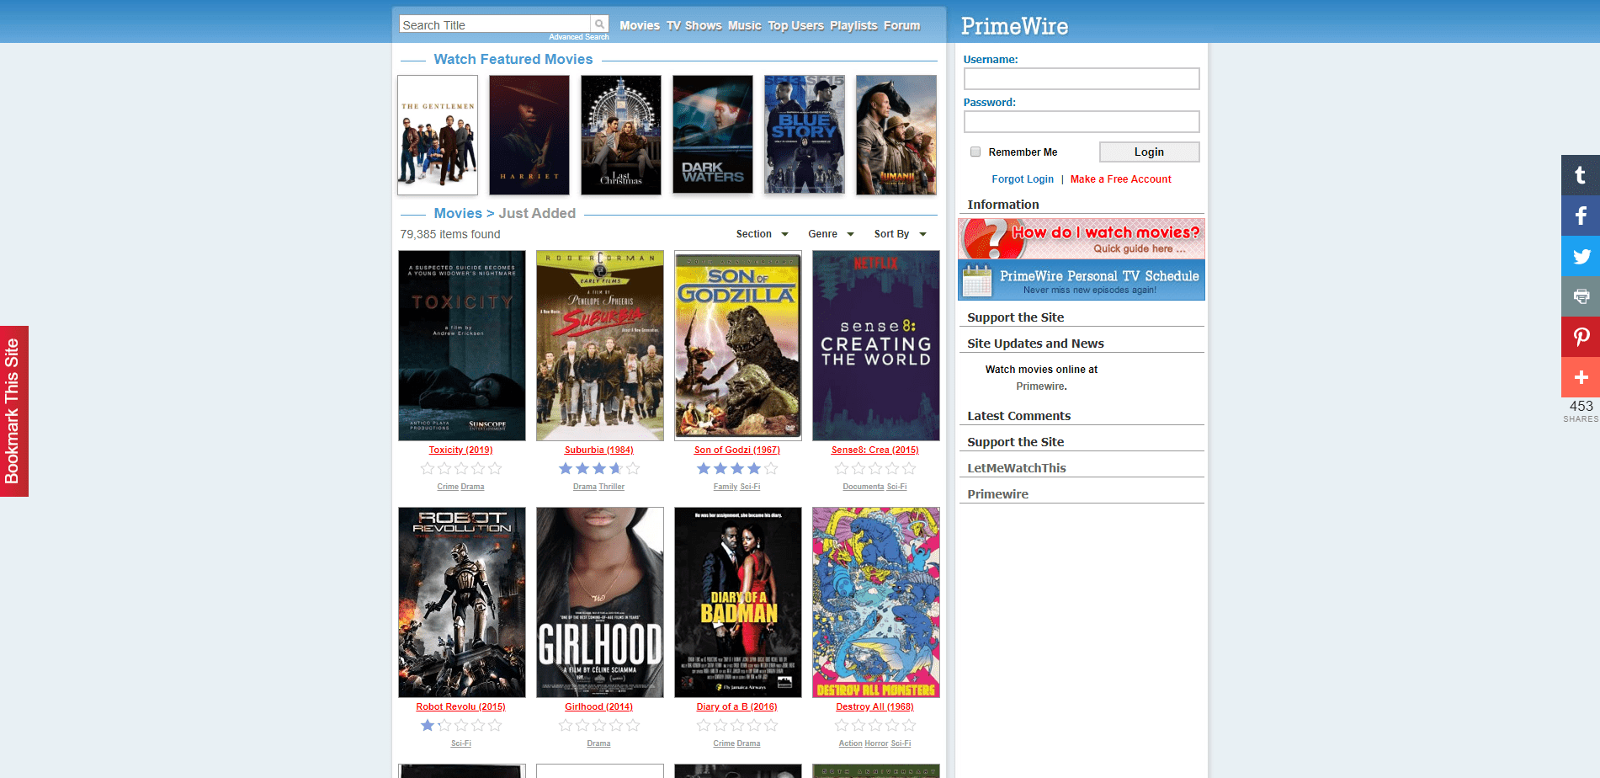Viewport: 1600px width, 778px height.
Task: Open TV Shows in the top navigation
Action: coord(694,25)
